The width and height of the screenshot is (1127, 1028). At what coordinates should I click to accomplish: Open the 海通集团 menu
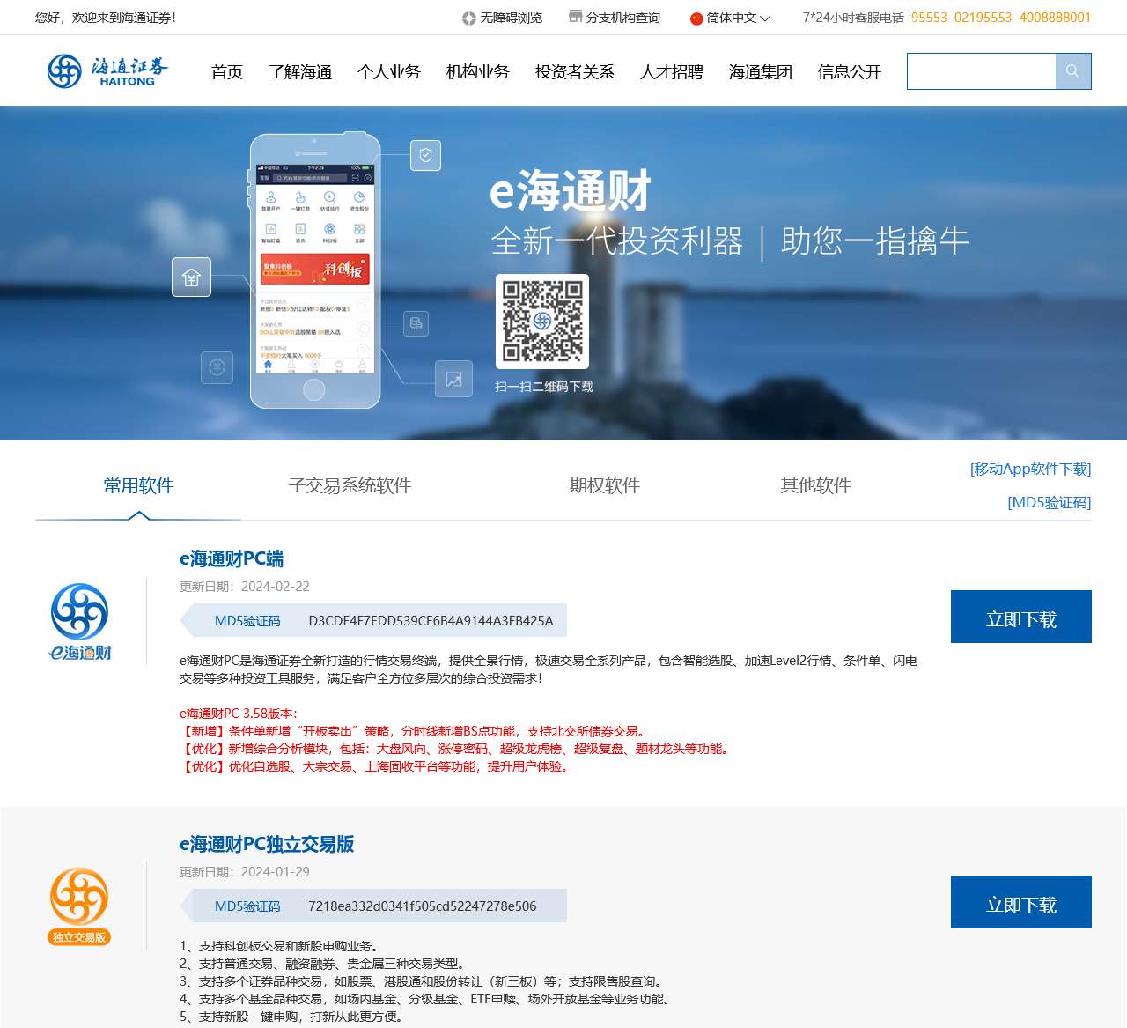point(761,72)
